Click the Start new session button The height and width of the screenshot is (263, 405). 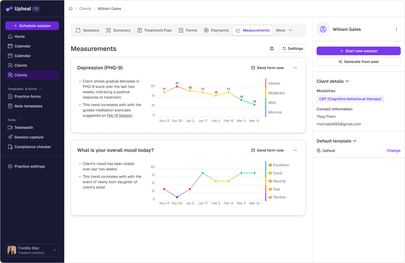coord(359,51)
